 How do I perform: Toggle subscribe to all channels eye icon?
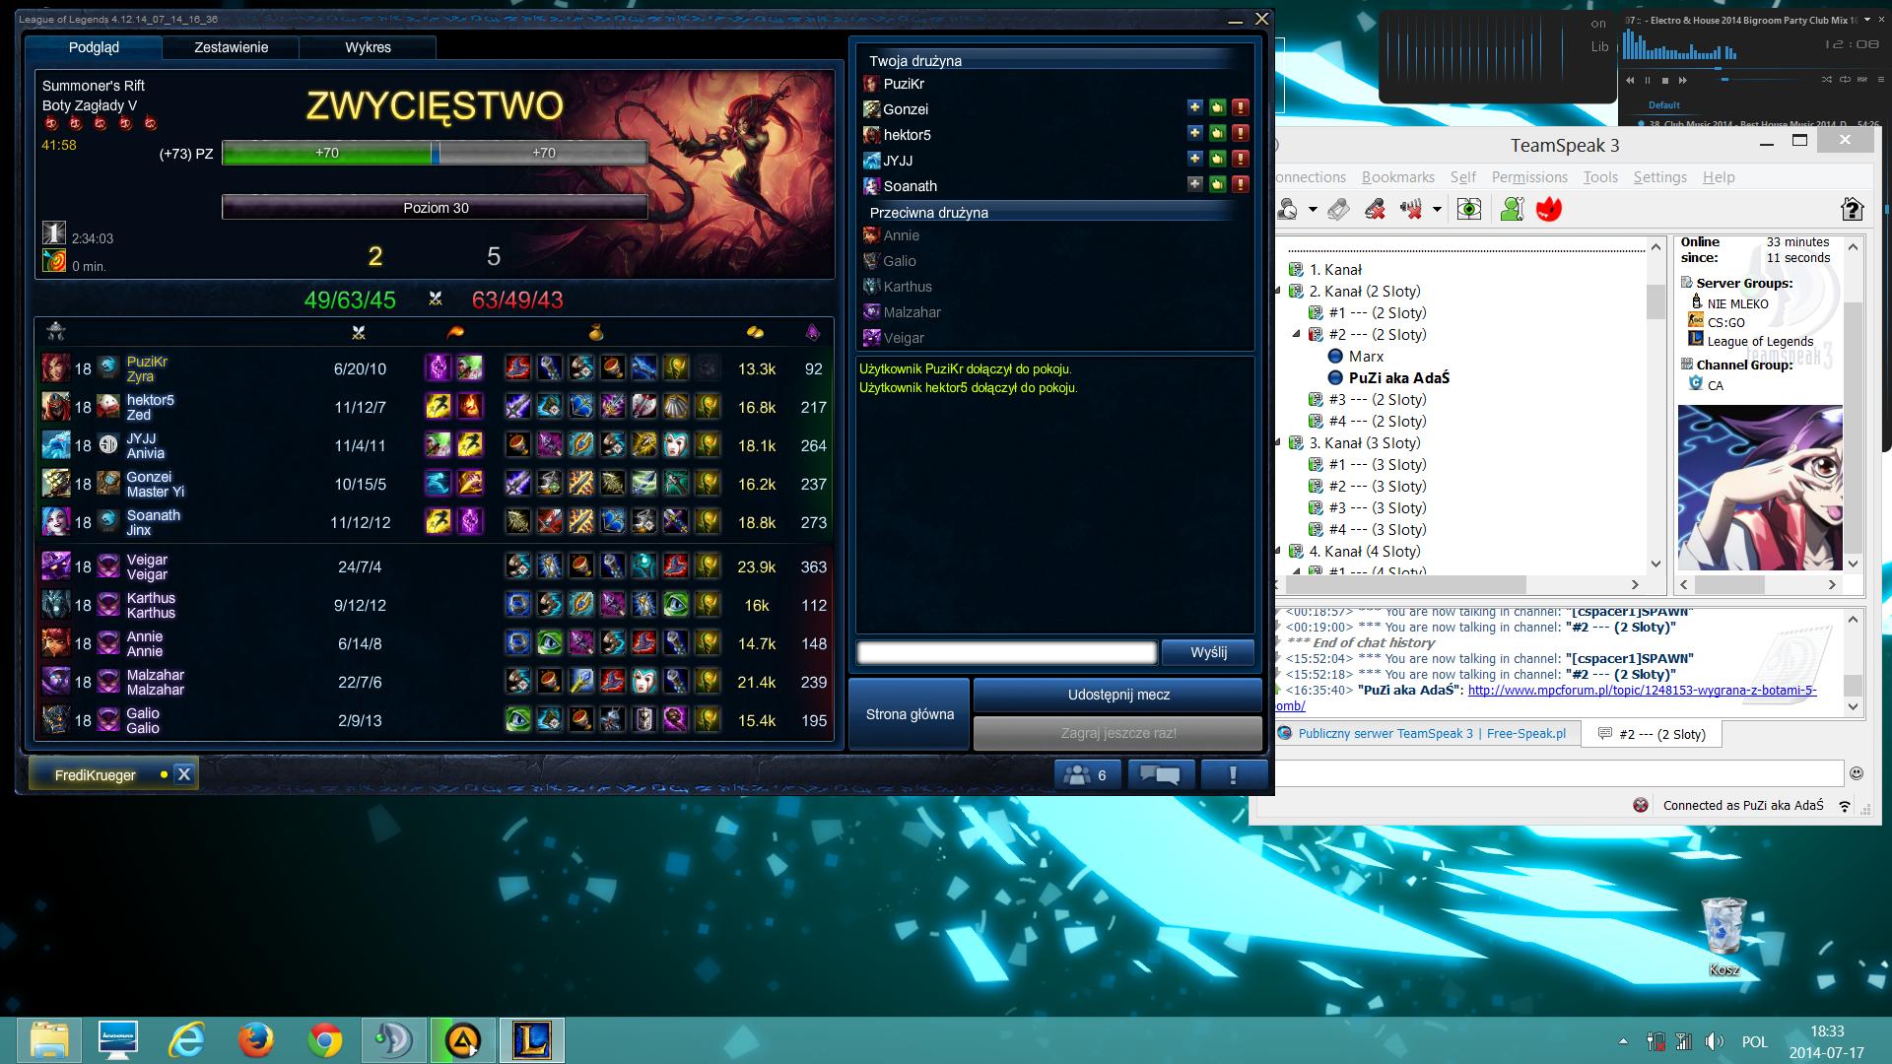coord(1469,209)
